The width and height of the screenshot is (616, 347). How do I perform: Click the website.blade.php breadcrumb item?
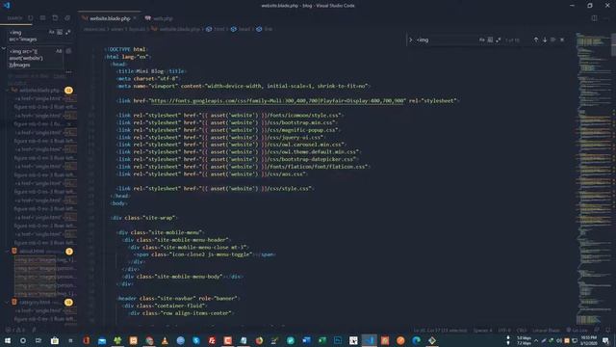pos(176,29)
